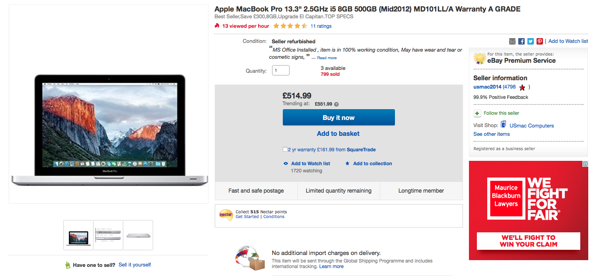
Task: Click the blue shop icon beside USmac Computers
Action: (x=504, y=125)
